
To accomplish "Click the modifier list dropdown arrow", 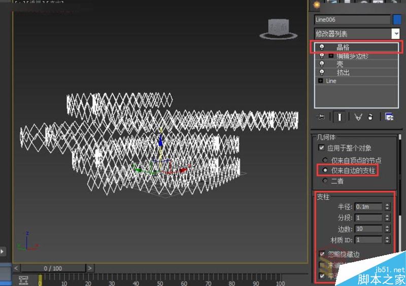I will [x=396, y=33].
